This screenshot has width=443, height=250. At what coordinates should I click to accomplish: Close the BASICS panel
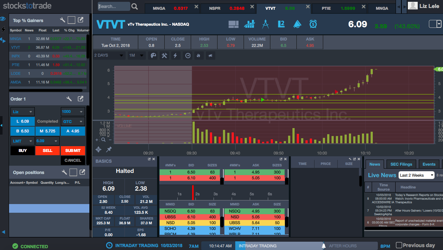pos(153,159)
